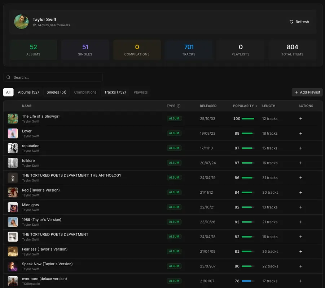Click the Refresh icon in the artist header

click(291, 22)
